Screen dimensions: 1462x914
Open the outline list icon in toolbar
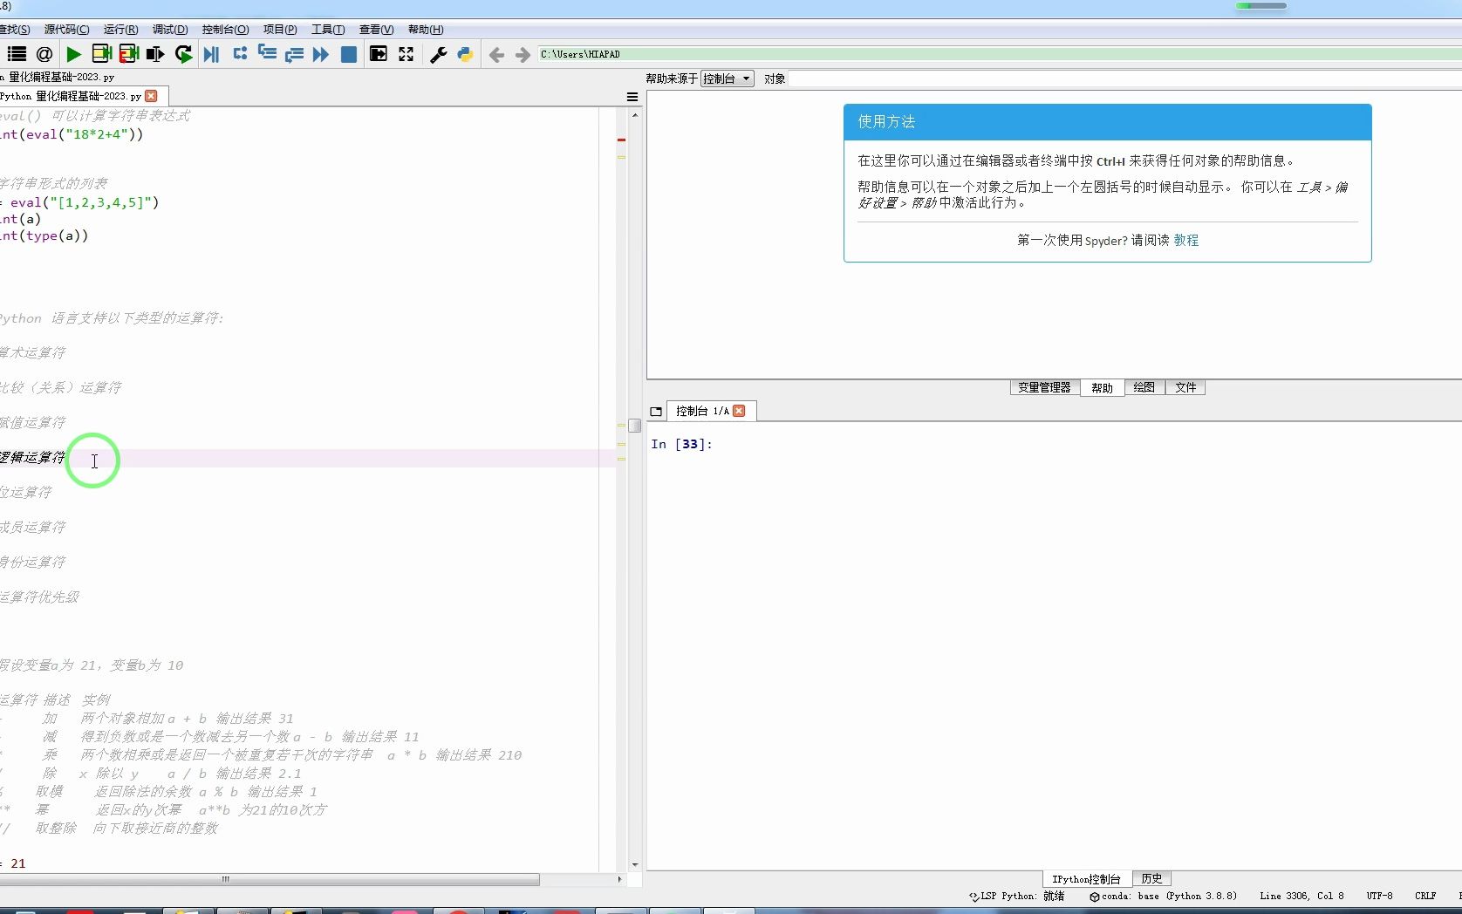coord(17,54)
